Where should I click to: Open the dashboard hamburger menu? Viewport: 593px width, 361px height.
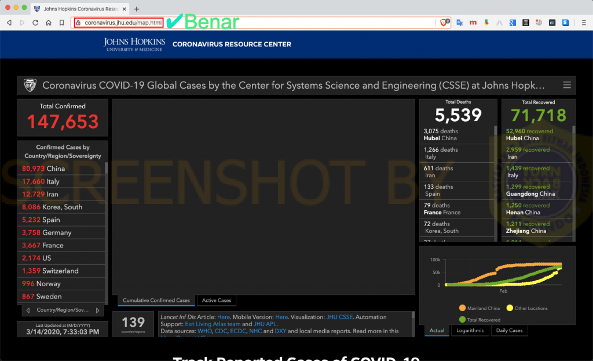567,85
